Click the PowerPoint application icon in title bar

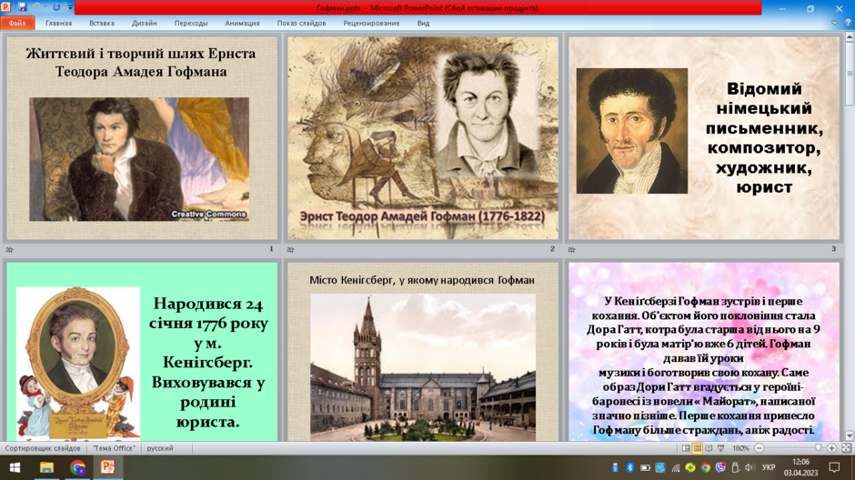coord(6,7)
